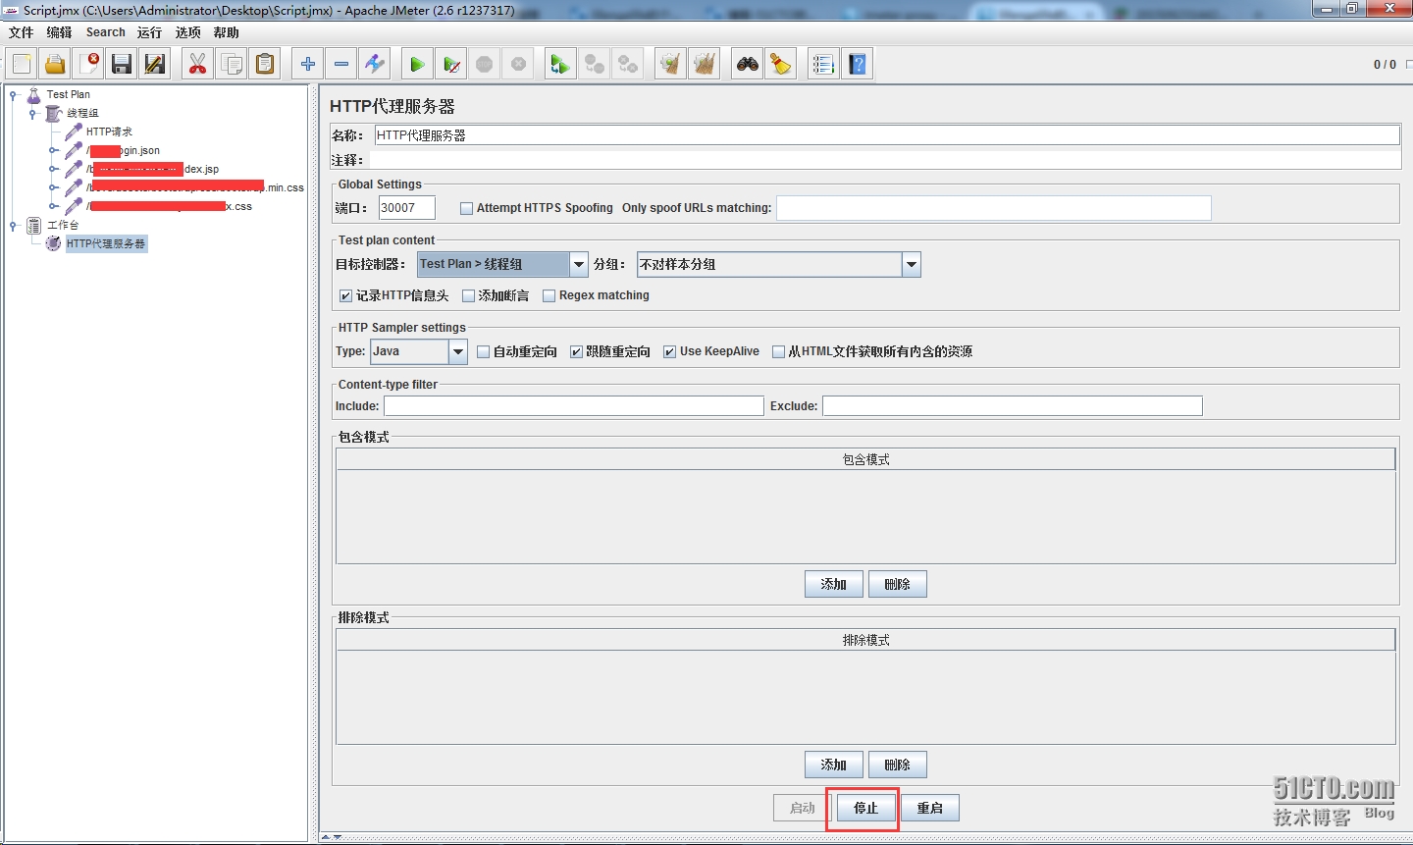Click 添加 under 包含模式
1413x845 pixels.
tap(834, 584)
